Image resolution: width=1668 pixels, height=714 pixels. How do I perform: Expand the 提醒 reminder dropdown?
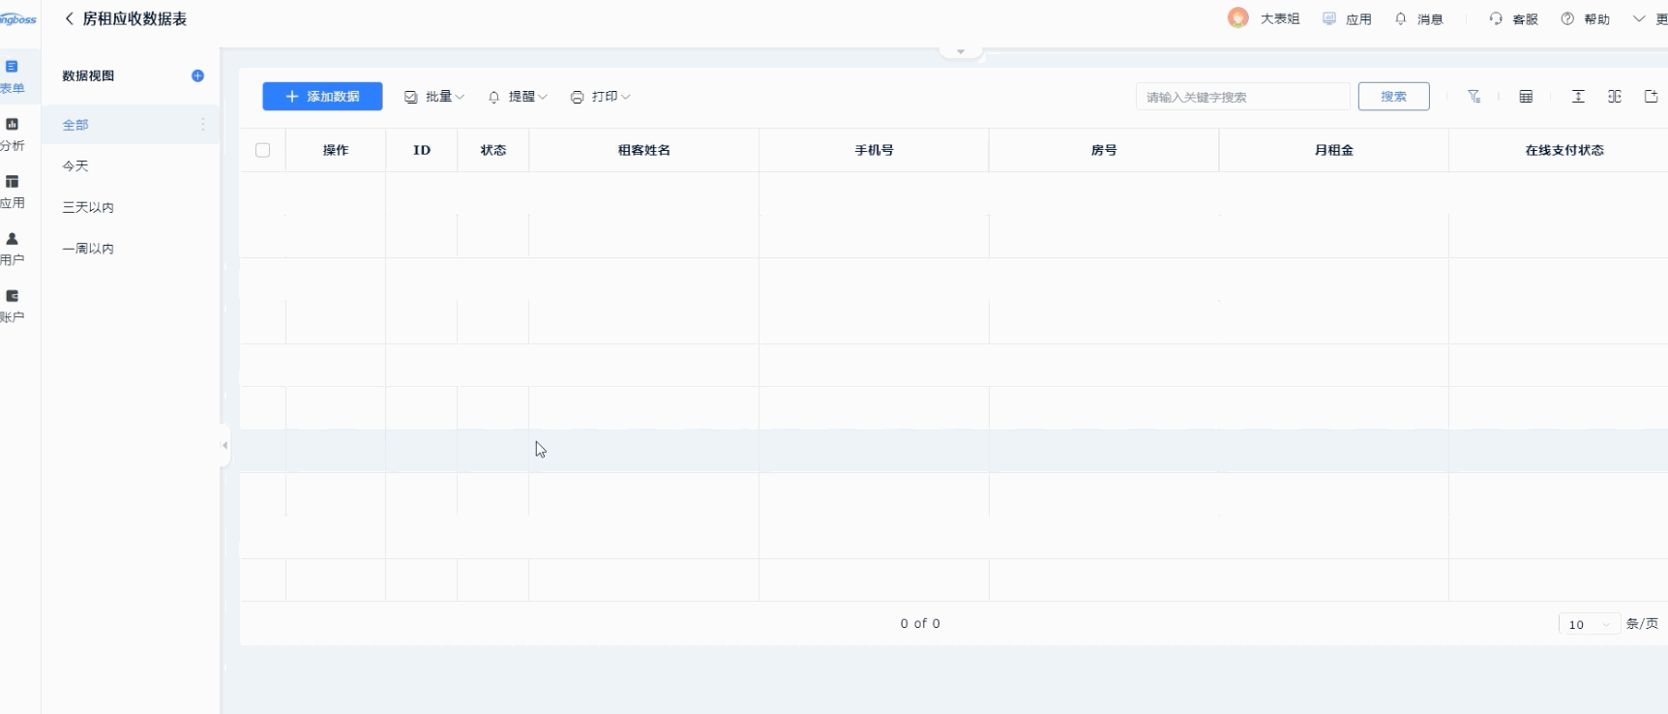pyautogui.click(x=518, y=97)
